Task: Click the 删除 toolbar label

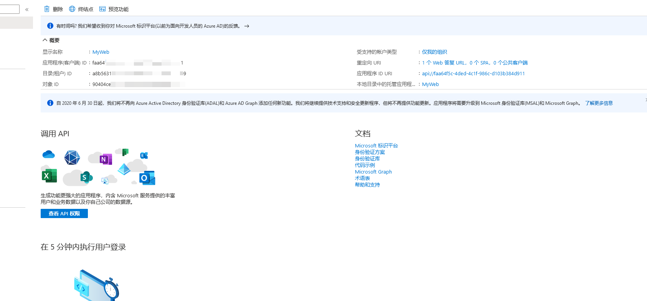Action: tap(58, 9)
